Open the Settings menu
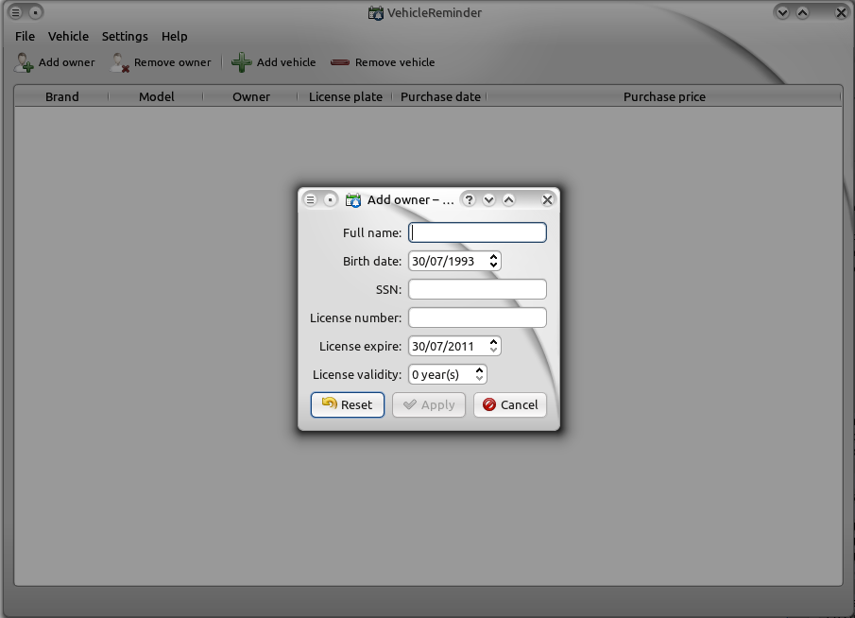This screenshot has height=618, width=855. pyautogui.click(x=125, y=37)
